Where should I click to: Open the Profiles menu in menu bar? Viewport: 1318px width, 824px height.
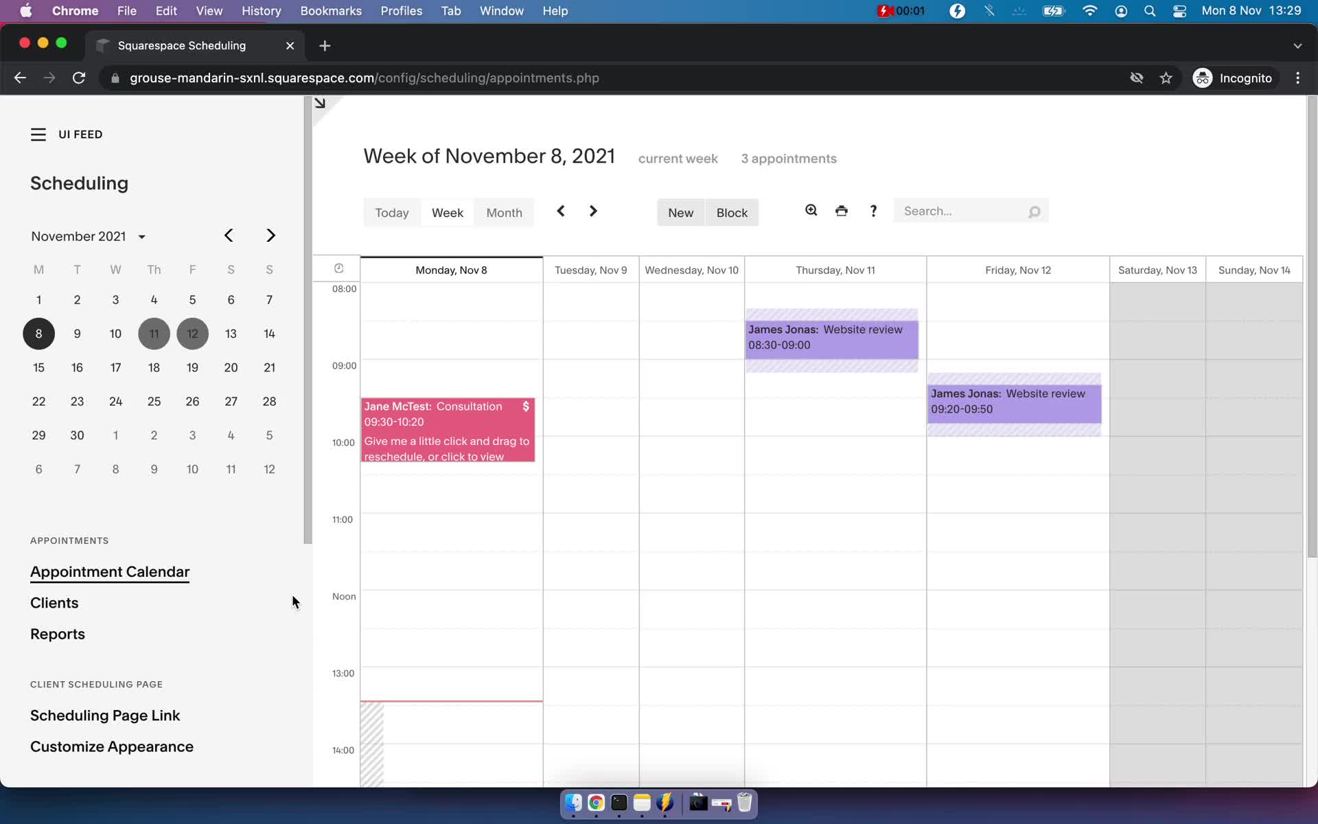point(402,11)
